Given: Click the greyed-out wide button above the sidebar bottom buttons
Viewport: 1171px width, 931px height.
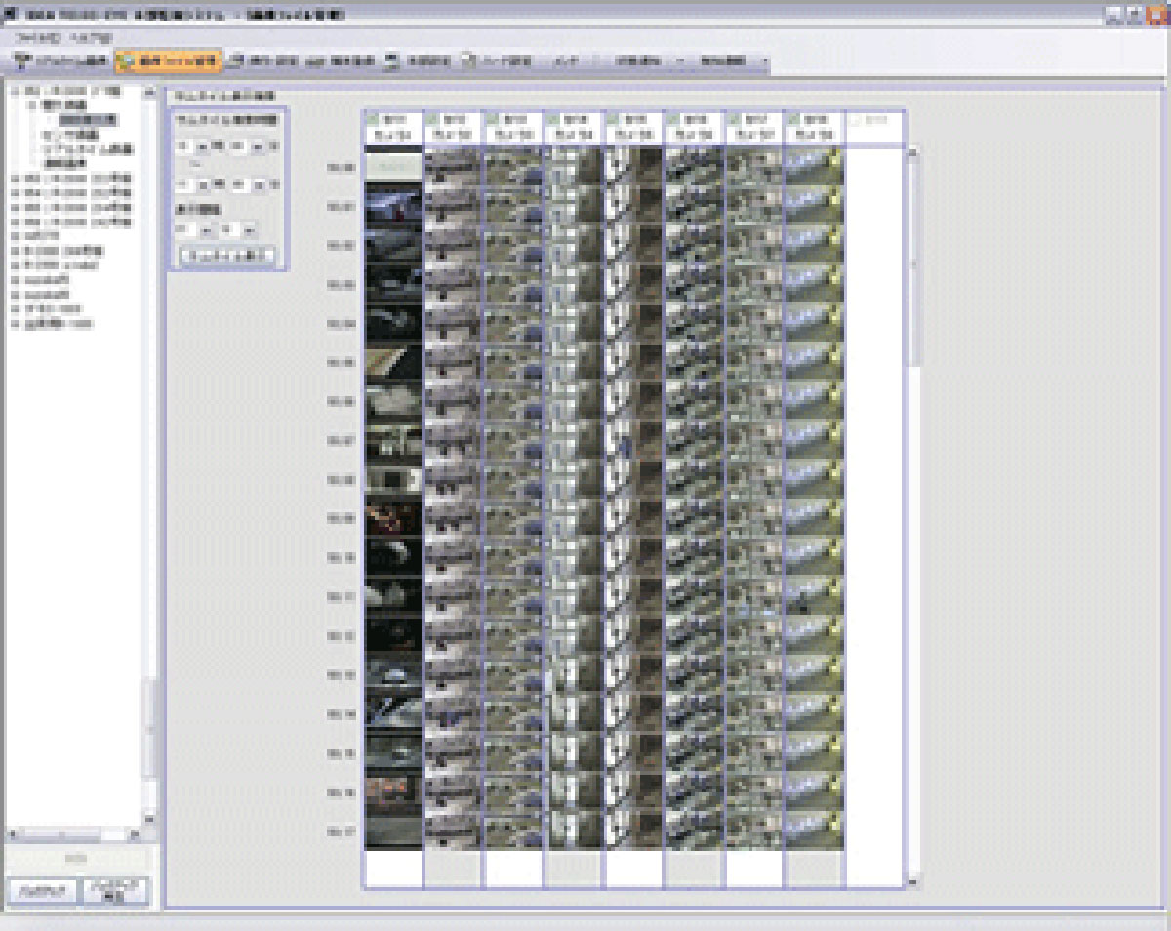Looking at the screenshot, I should tap(79, 859).
